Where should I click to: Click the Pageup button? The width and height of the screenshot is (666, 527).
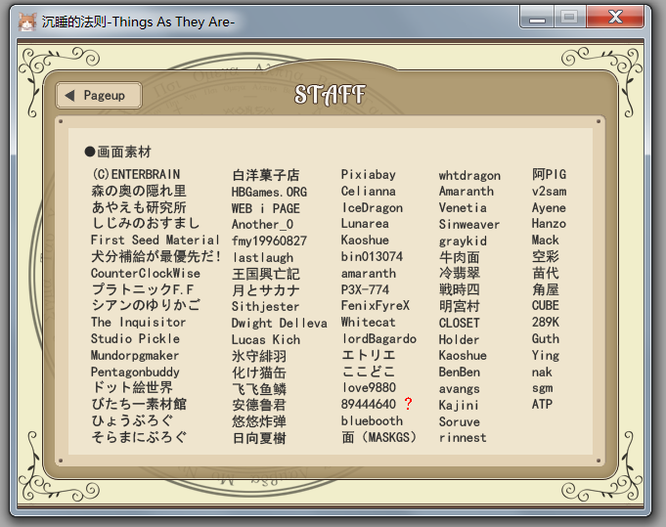(x=99, y=95)
